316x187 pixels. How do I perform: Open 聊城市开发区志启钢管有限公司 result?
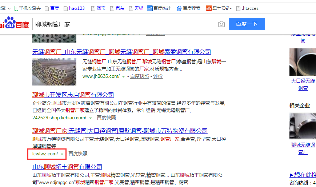point(73,95)
